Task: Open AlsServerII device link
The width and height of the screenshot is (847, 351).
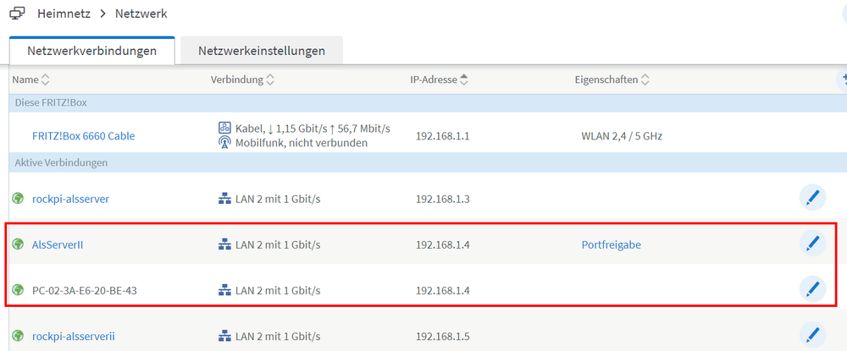Action: click(x=58, y=244)
